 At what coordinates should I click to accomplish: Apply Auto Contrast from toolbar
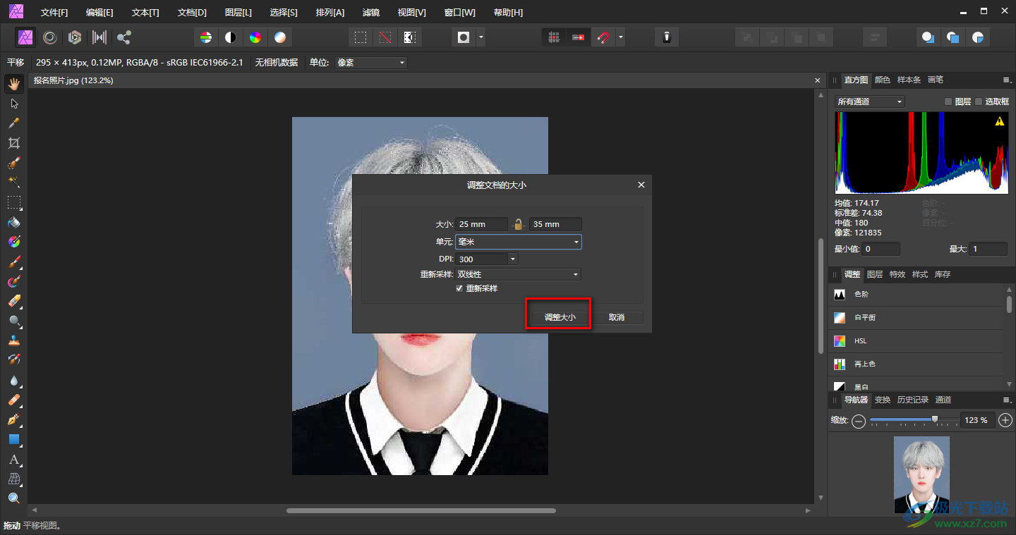click(230, 37)
